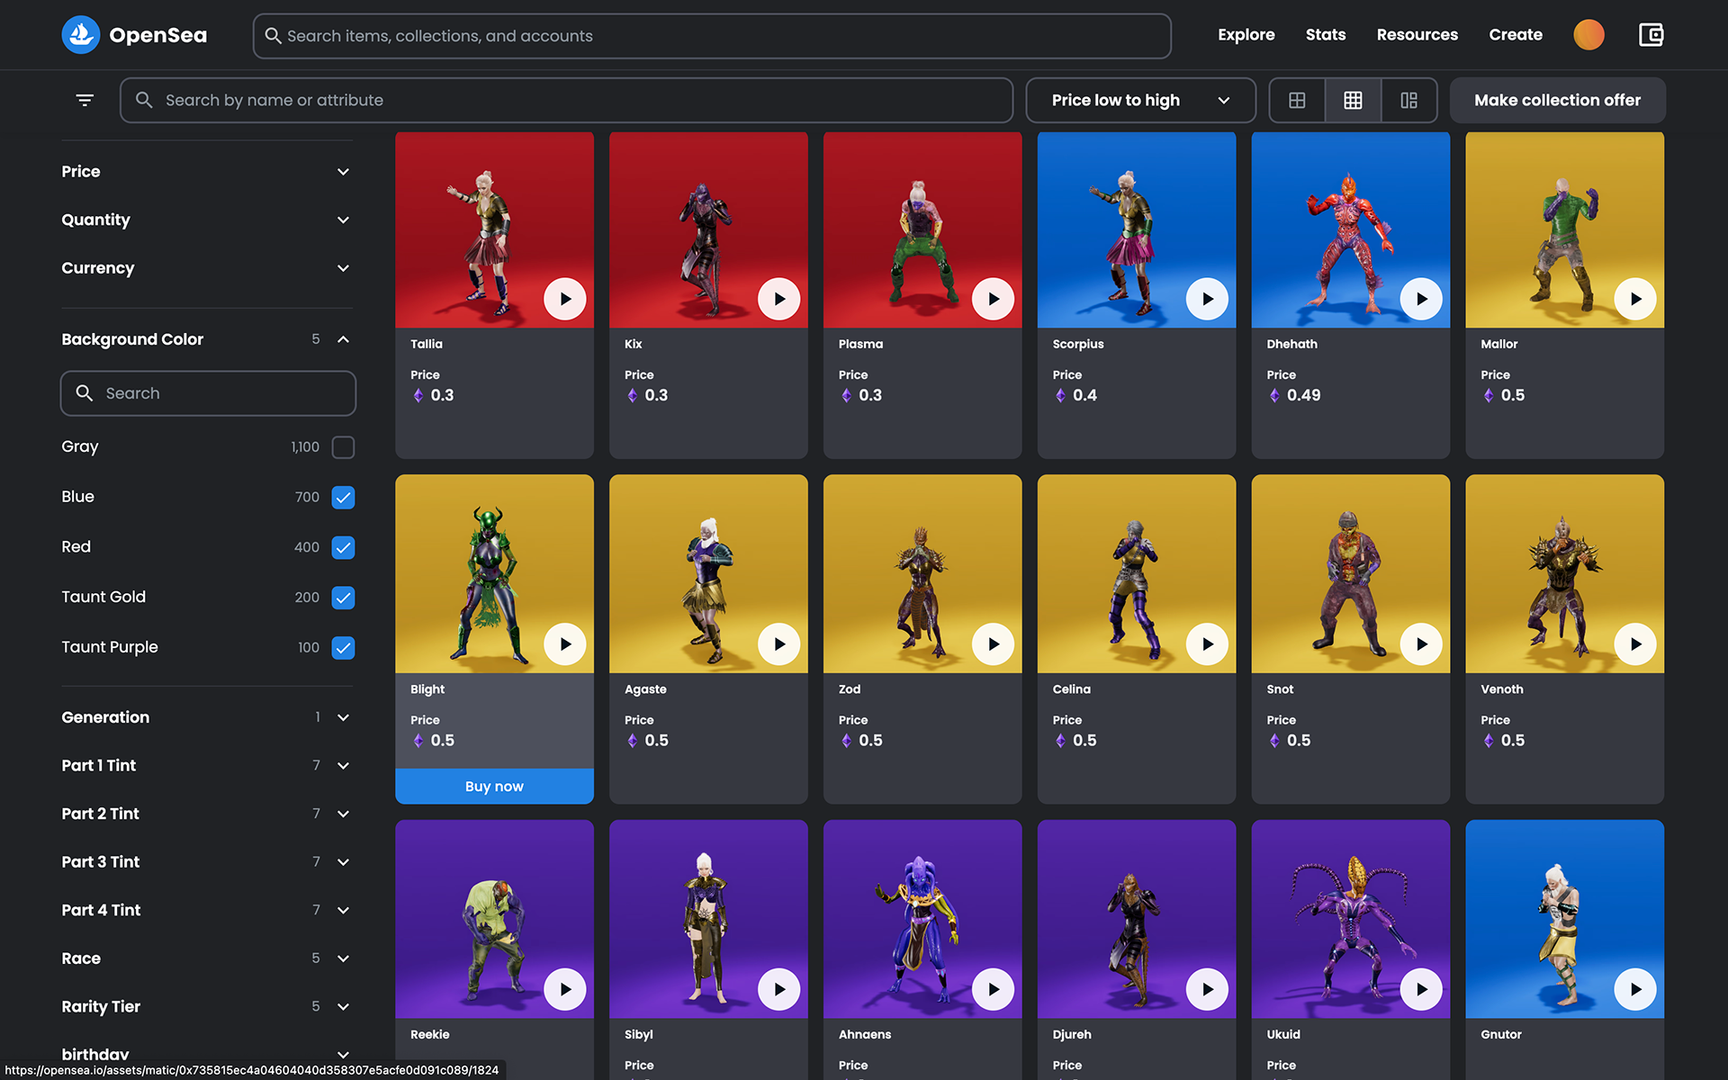Play the Dhehath animation
Viewport: 1728px width, 1080px height.
[x=1422, y=299]
